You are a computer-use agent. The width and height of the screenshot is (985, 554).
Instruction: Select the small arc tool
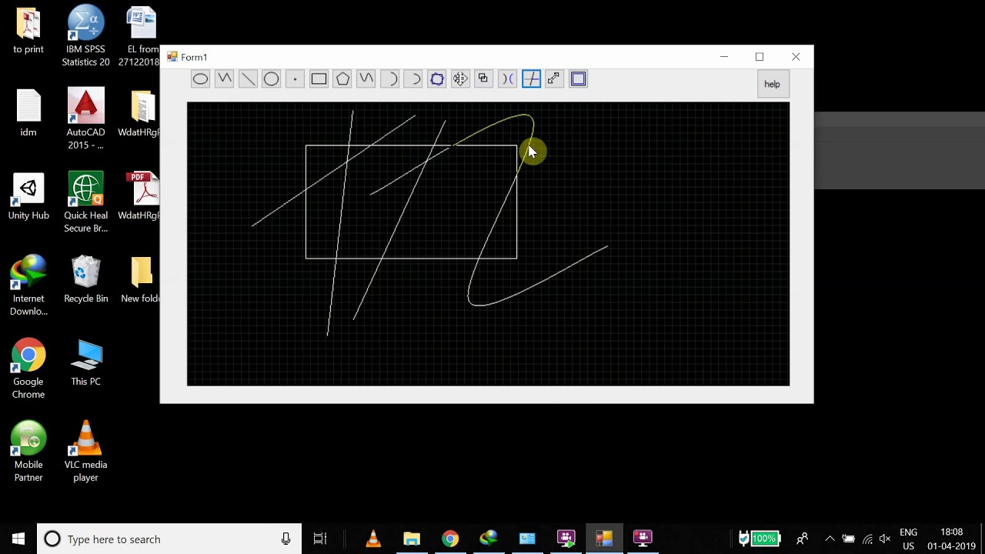413,78
